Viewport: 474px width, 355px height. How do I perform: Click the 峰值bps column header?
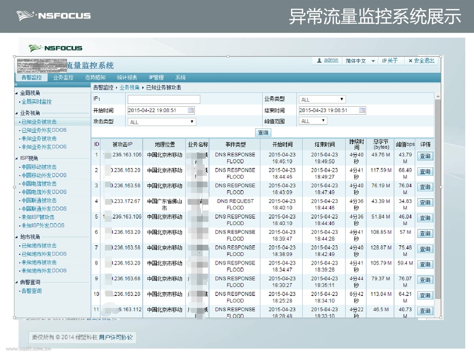pos(405,144)
